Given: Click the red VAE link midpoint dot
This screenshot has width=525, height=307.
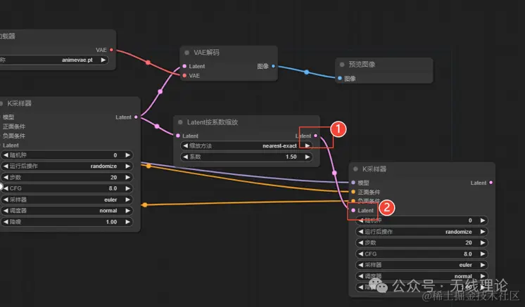Looking at the screenshot, I should click(x=148, y=63).
